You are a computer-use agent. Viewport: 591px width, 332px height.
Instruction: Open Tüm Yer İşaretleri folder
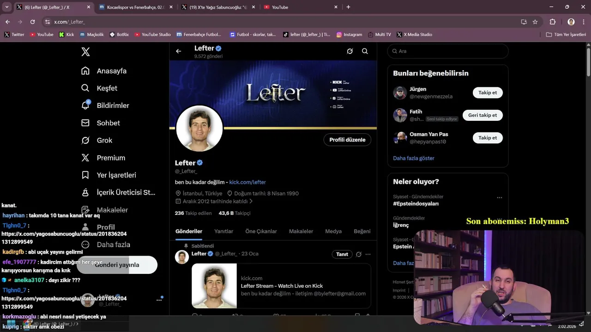pyautogui.click(x=566, y=35)
